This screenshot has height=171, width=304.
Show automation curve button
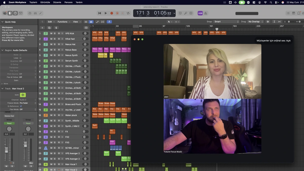click(x=98, y=22)
